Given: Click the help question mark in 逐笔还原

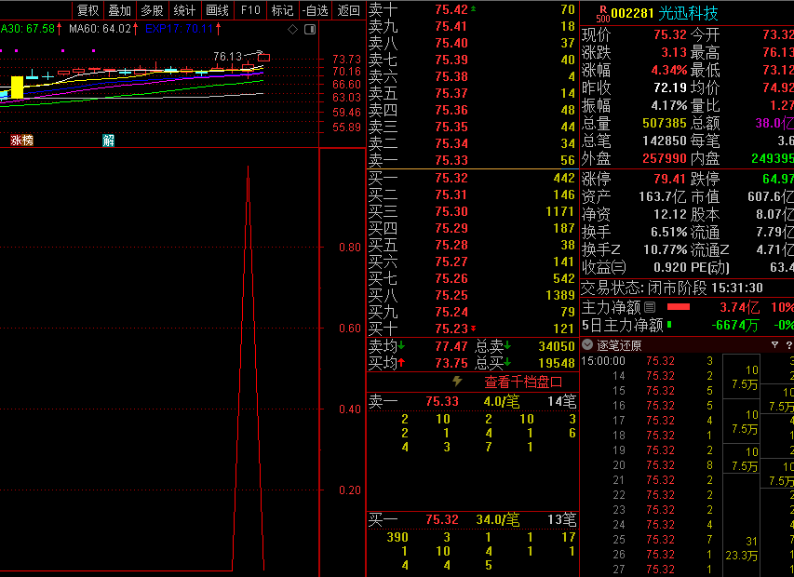Looking at the screenshot, I should pyautogui.click(x=788, y=344).
